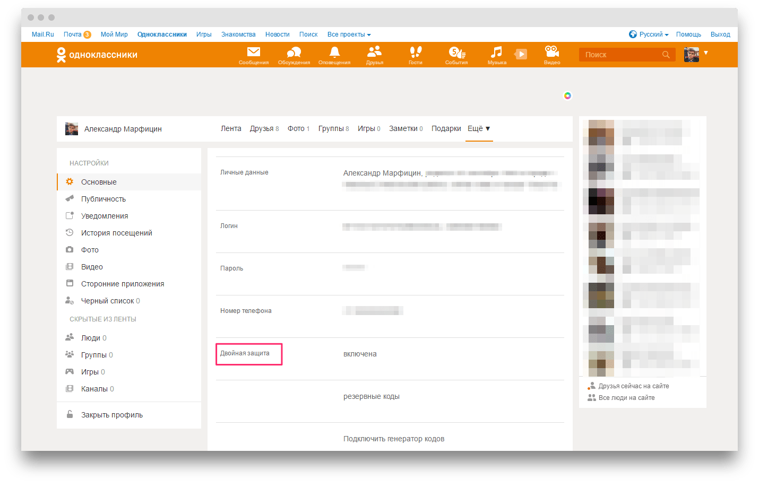
Task: Click the История посещений clock icon
Action: point(70,232)
